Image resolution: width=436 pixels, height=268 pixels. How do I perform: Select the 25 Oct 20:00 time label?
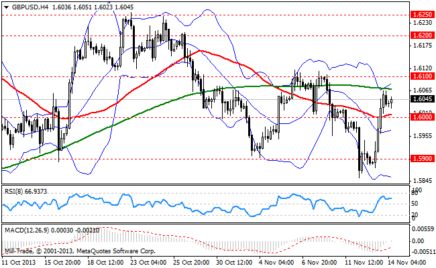(190, 263)
